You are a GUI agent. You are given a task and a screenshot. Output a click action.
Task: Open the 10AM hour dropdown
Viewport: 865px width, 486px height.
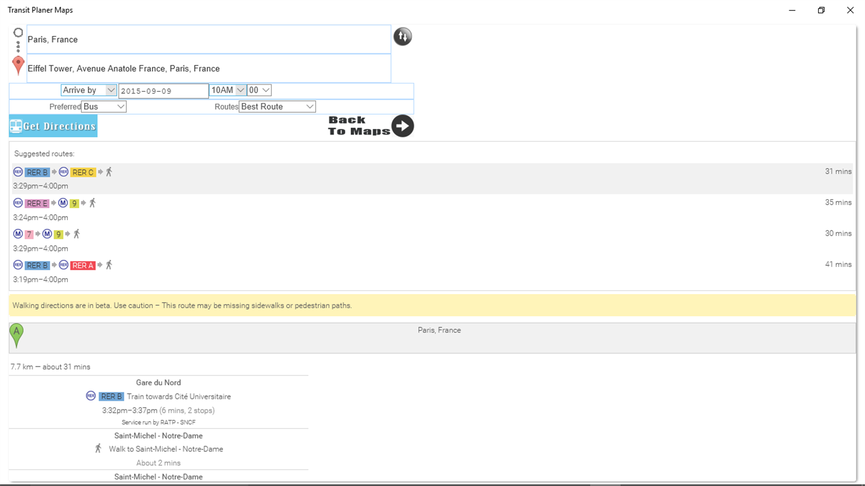(228, 90)
